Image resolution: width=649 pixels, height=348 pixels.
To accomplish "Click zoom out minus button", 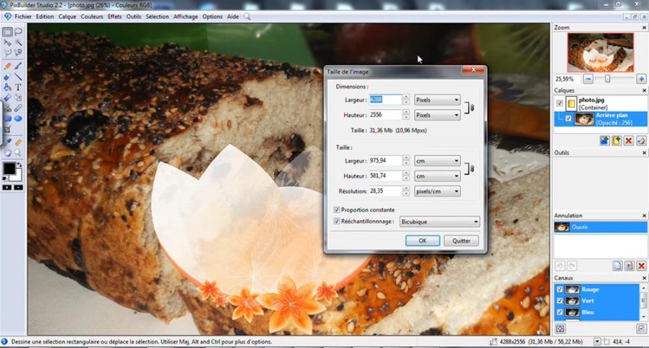I will (588, 79).
